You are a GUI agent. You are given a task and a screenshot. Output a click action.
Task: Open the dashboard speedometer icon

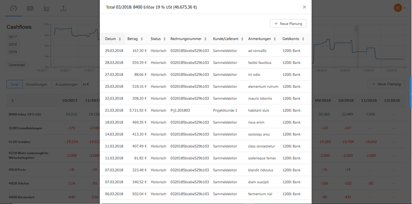(x=13, y=8)
